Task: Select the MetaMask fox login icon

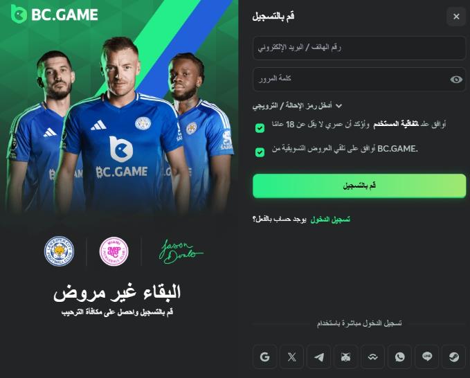Action: (346, 357)
